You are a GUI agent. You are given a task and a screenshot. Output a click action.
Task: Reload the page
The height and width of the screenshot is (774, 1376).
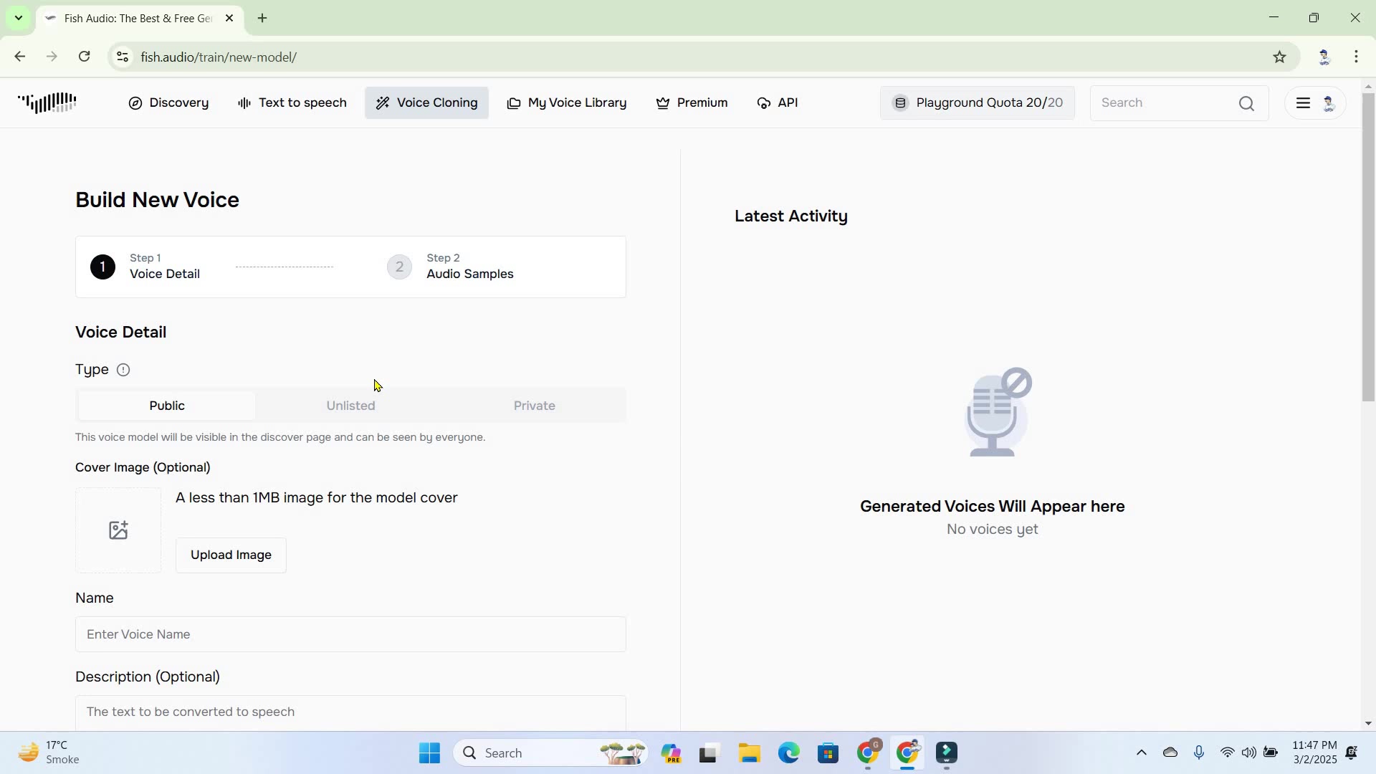85,57
